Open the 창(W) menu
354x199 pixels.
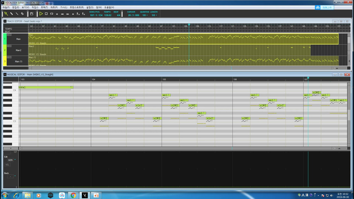pyautogui.click(x=99, y=7)
